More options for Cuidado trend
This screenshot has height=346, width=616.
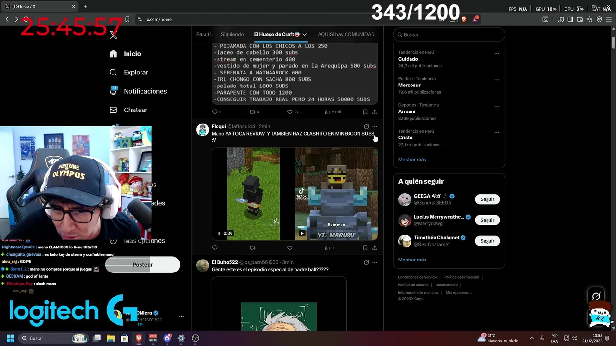(497, 54)
